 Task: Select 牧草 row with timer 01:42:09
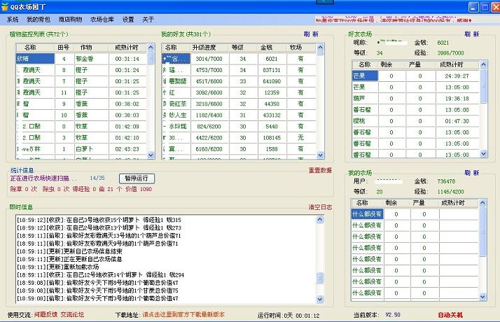pyautogui.click(x=81, y=126)
